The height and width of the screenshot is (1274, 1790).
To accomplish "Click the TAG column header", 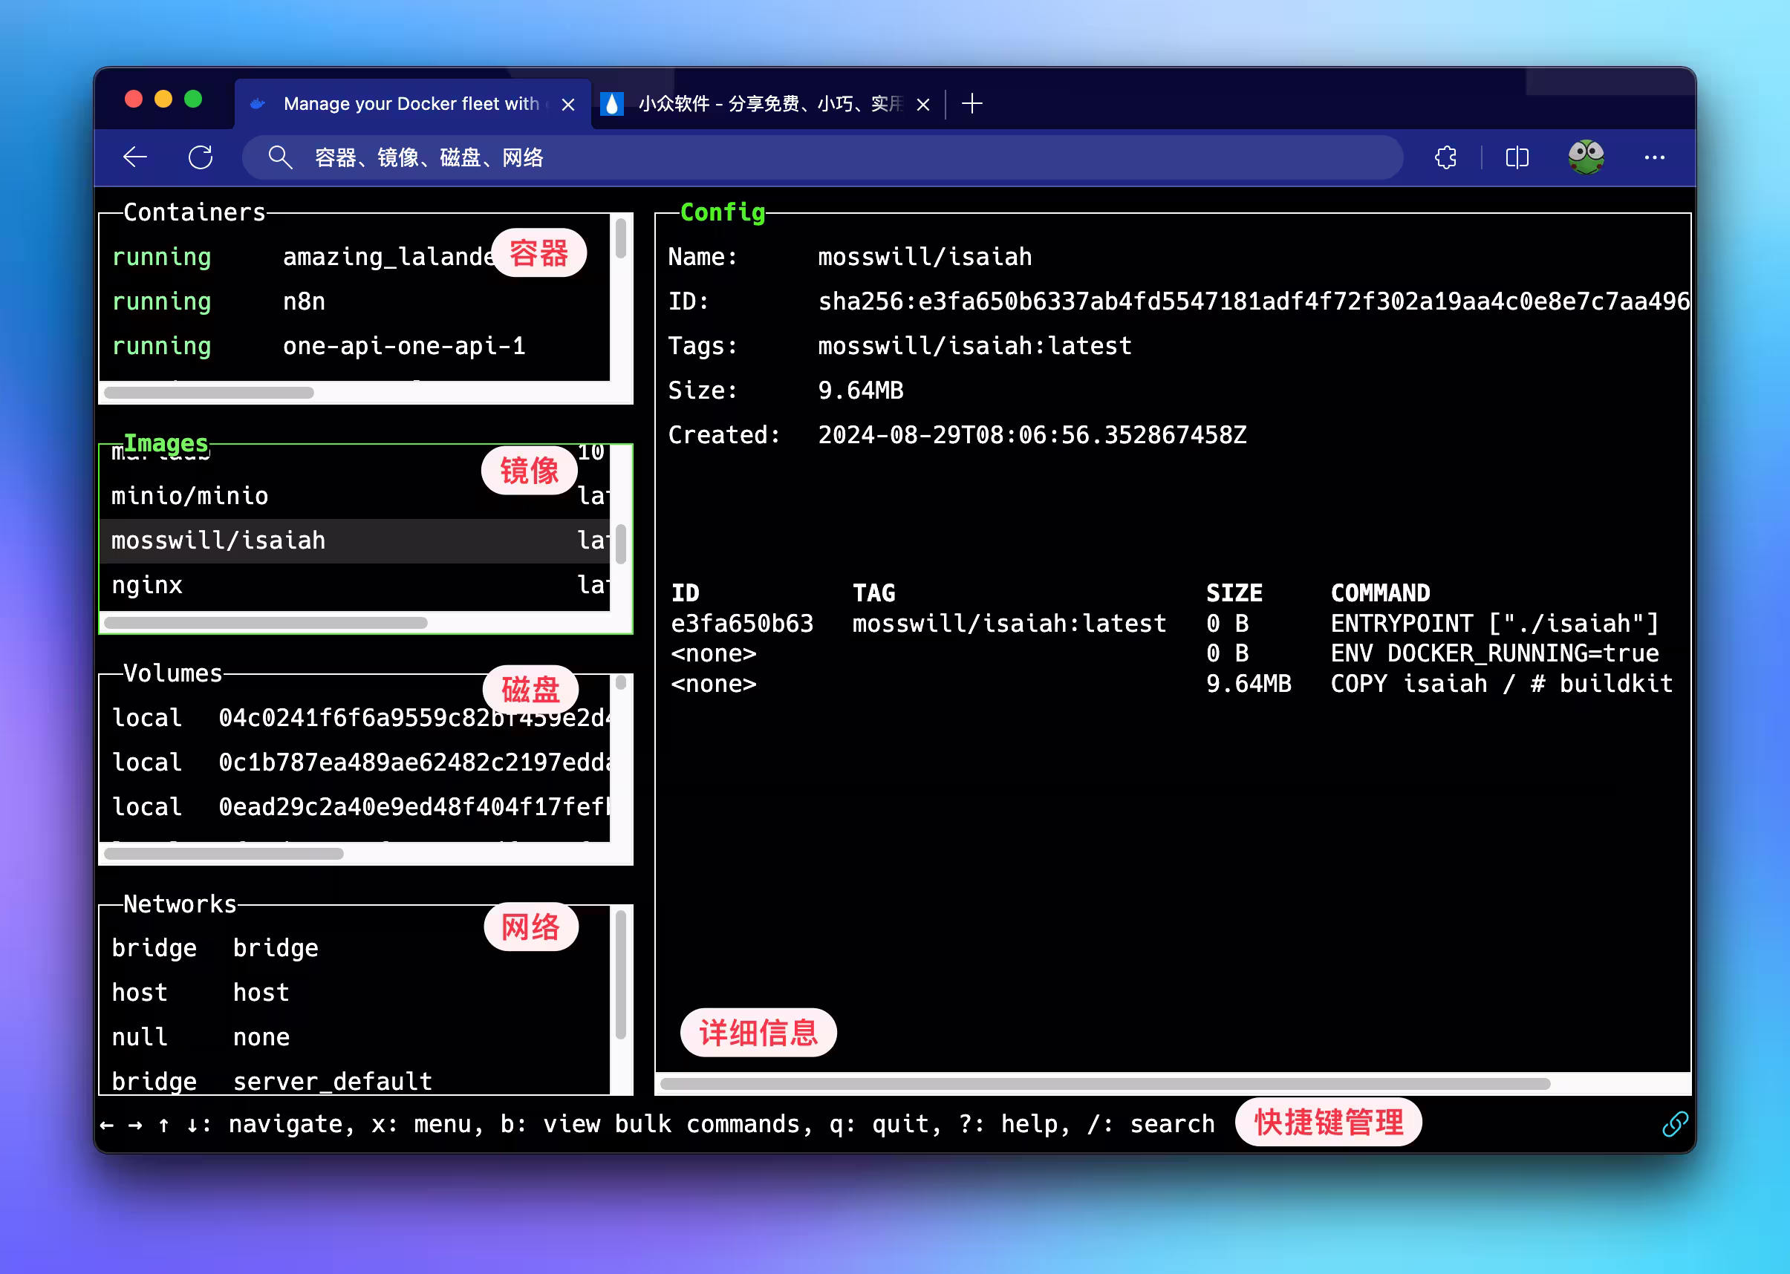I will (x=874, y=593).
